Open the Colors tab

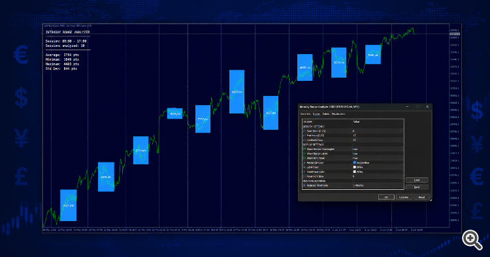click(325, 114)
